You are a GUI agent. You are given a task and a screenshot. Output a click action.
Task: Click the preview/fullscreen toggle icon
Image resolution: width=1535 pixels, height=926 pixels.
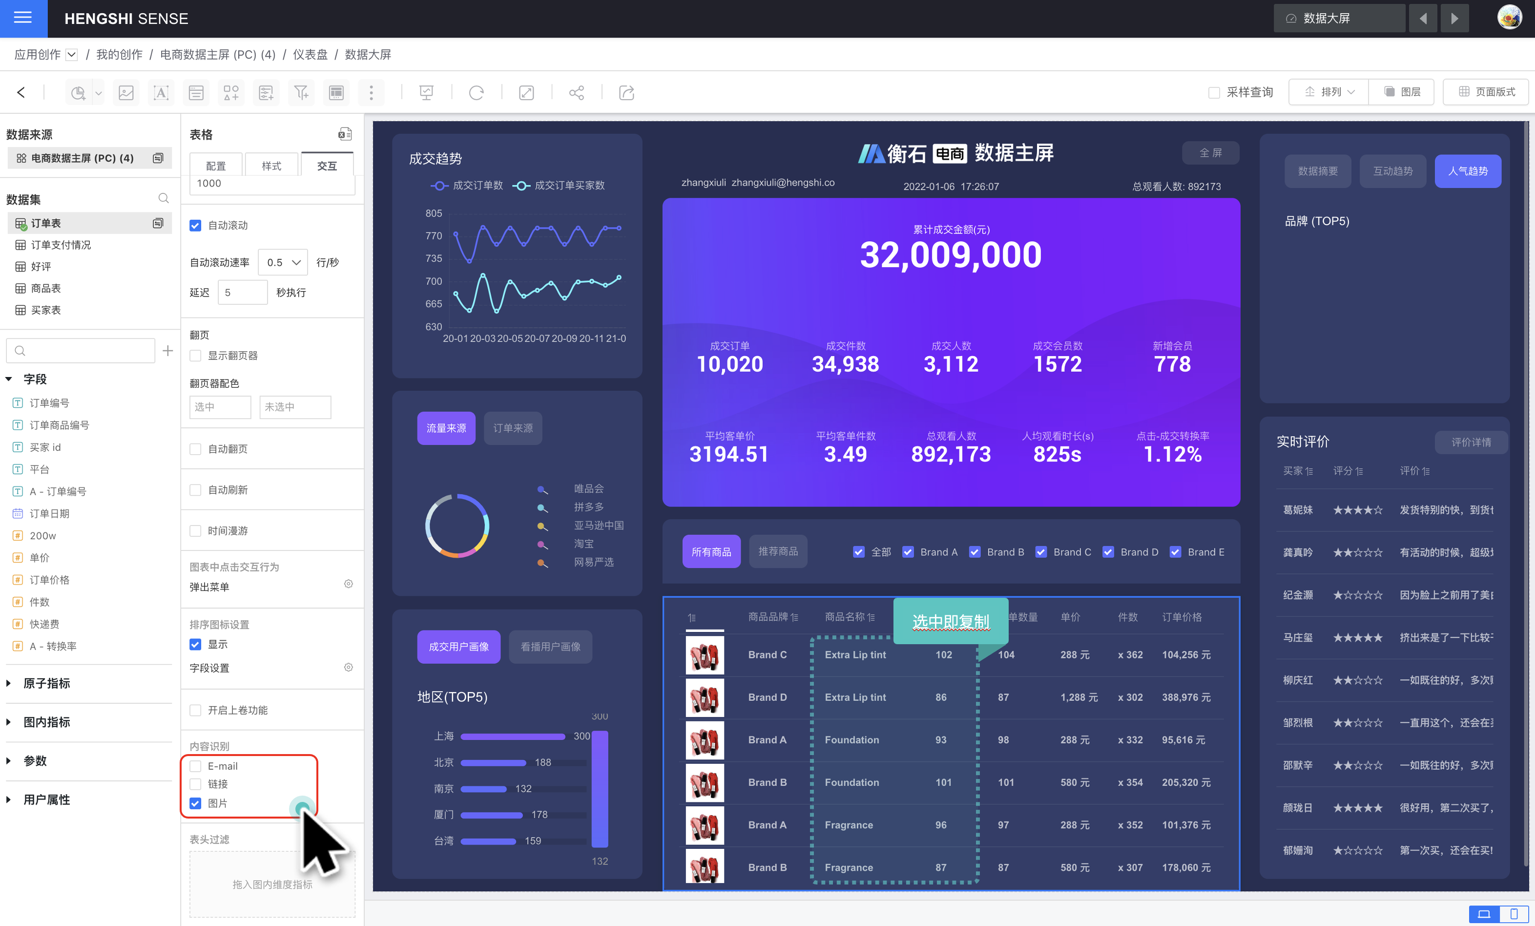526,92
